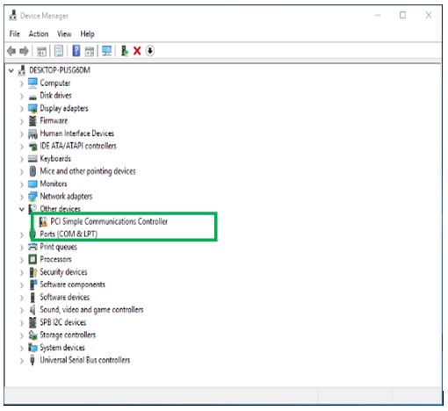This screenshot has height=411, width=448.
Task: Select the Mice and other pointing devices label
Action: (x=88, y=171)
